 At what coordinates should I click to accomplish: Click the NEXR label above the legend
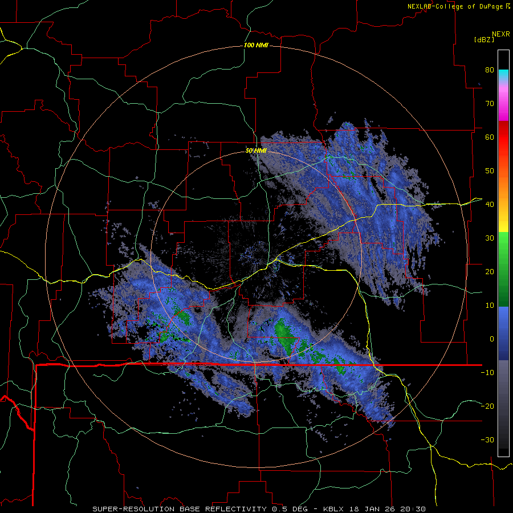tap(501, 34)
